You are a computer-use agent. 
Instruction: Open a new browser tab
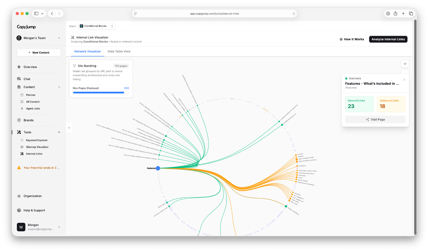(x=403, y=13)
